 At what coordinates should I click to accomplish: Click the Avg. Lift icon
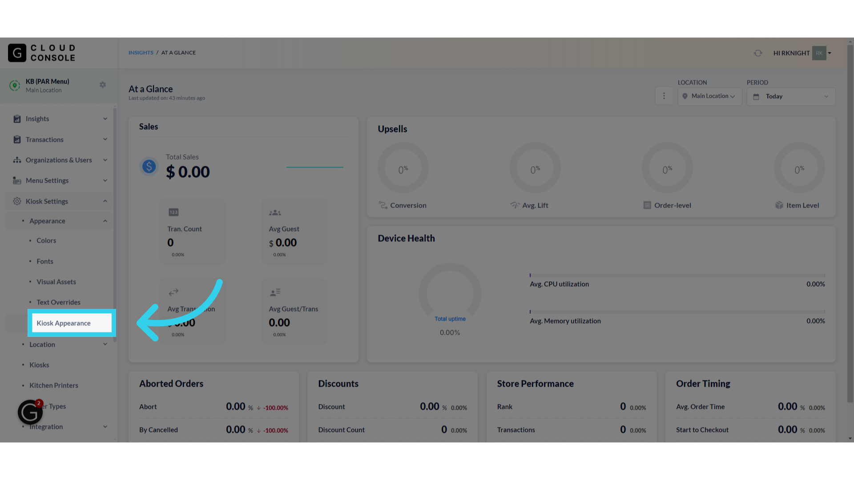(x=515, y=205)
